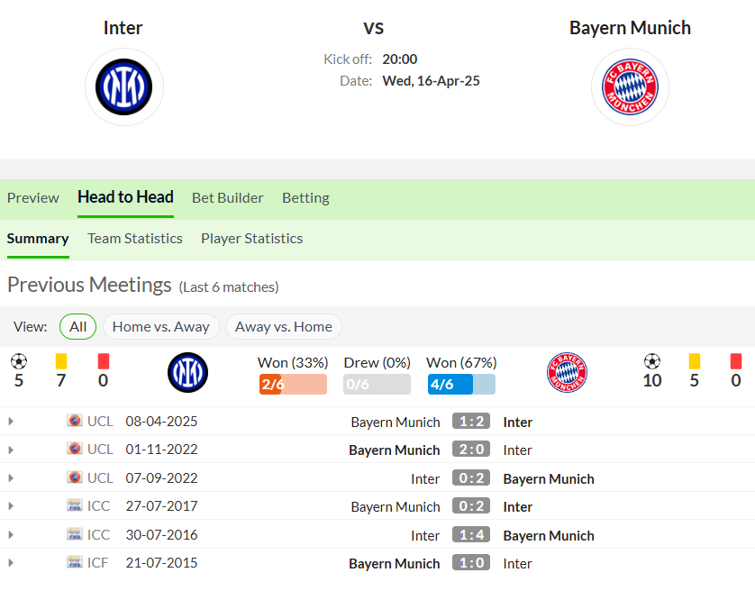The width and height of the screenshot is (755, 609).
Task: Click Inter's goals football icon
Action: [19, 361]
